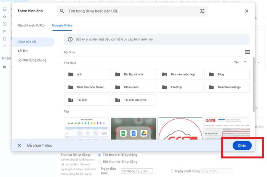Open the Tải ảnh lên Drive folder
267x177 pixels.
click(x=133, y=100)
